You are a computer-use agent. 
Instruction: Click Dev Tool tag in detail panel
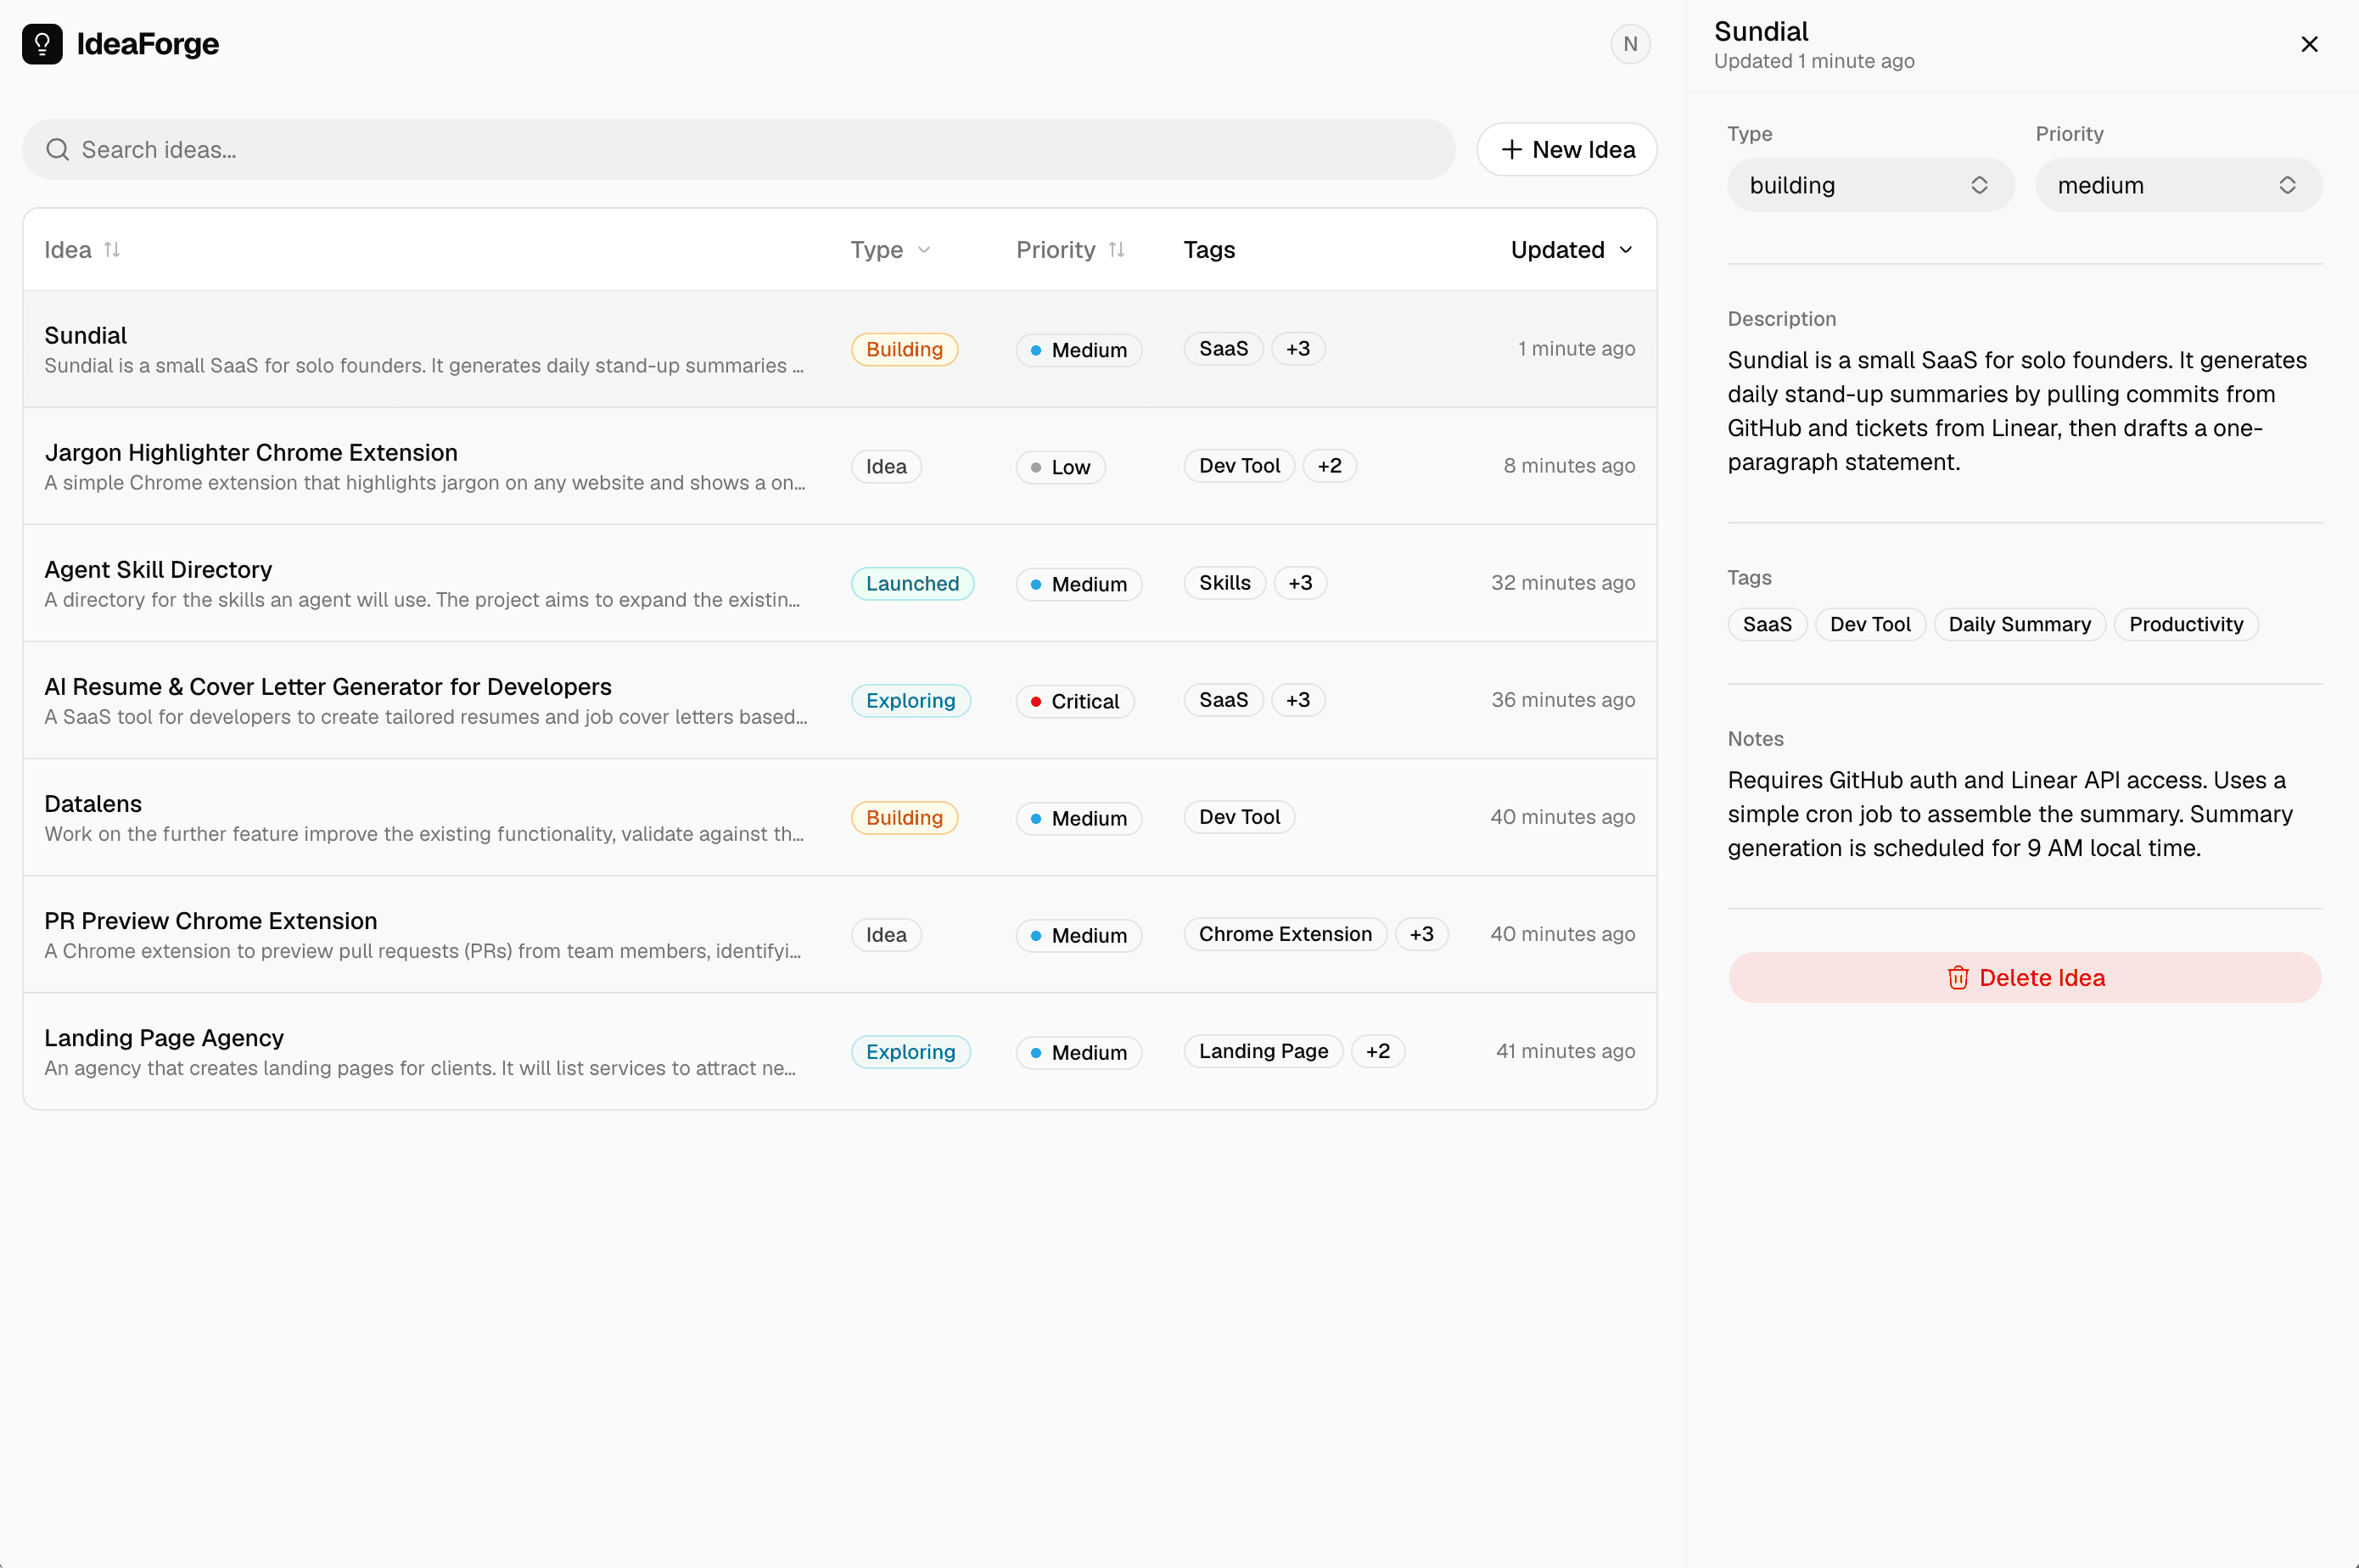1870,624
